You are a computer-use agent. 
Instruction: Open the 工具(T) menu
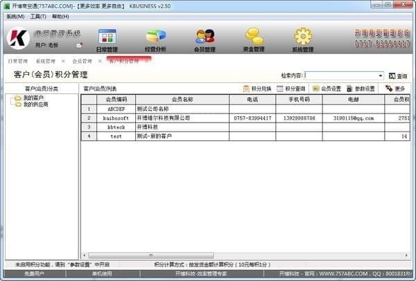(38, 16)
